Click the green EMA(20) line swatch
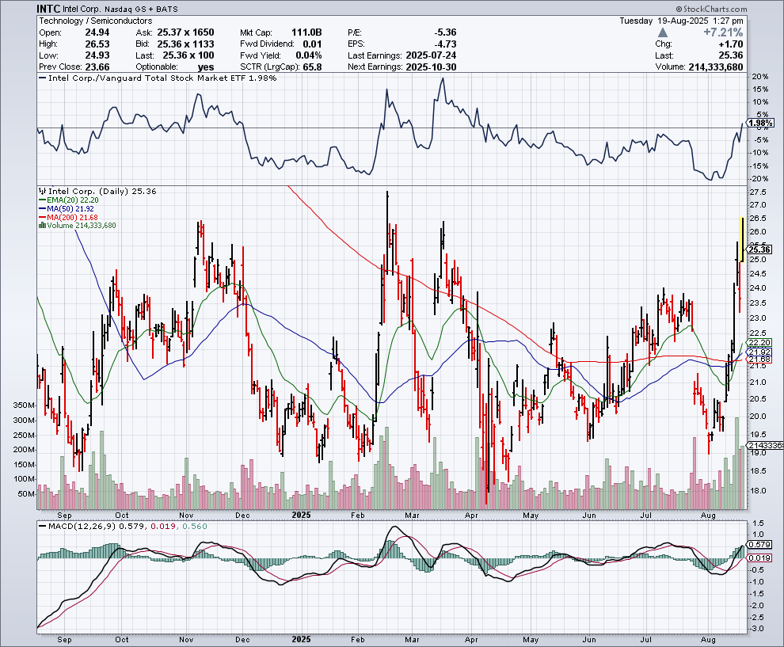This screenshot has height=647, width=784. (x=44, y=200)
